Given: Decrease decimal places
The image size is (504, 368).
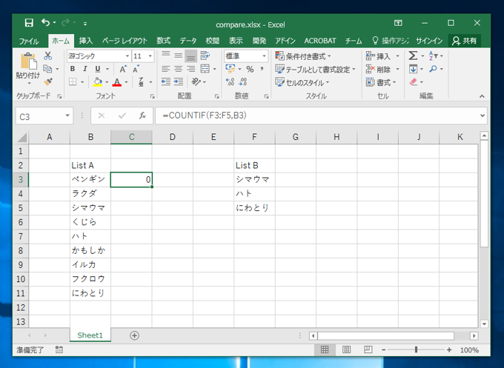Looking at the screenshot, I should tap(242, 82).
